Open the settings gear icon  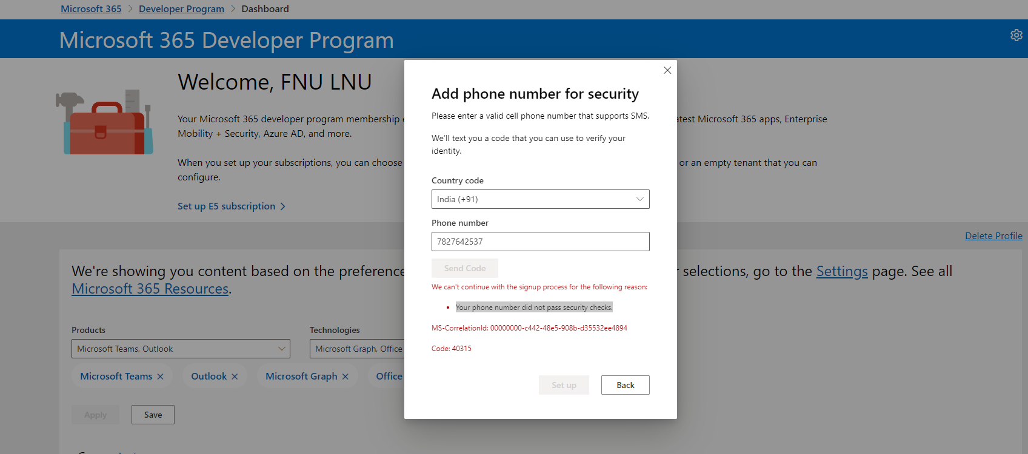(x=1016, y=35)
